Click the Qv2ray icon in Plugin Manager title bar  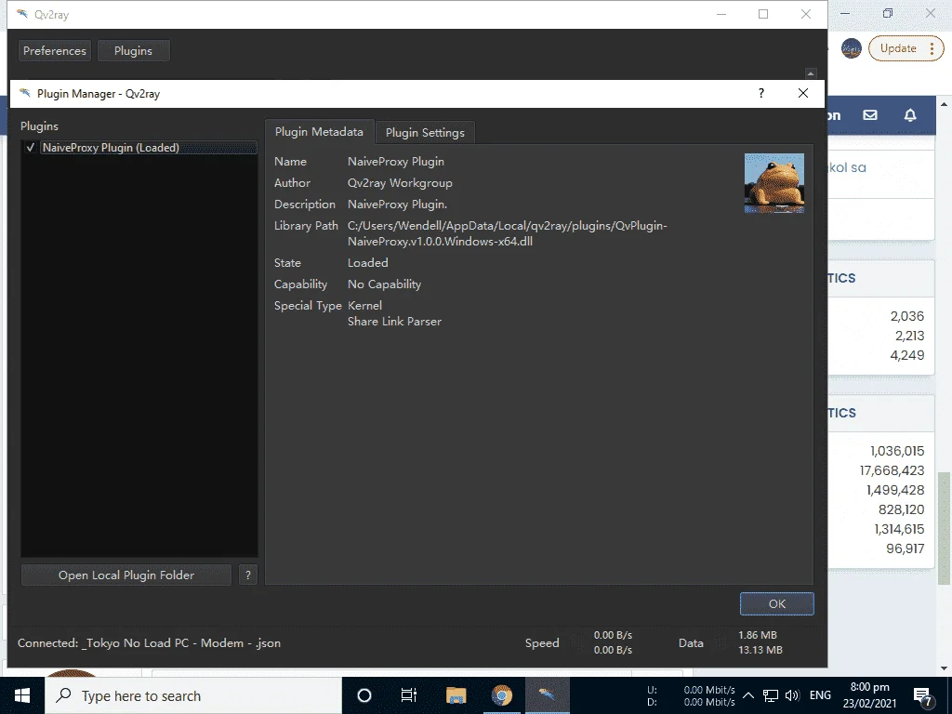25,93
